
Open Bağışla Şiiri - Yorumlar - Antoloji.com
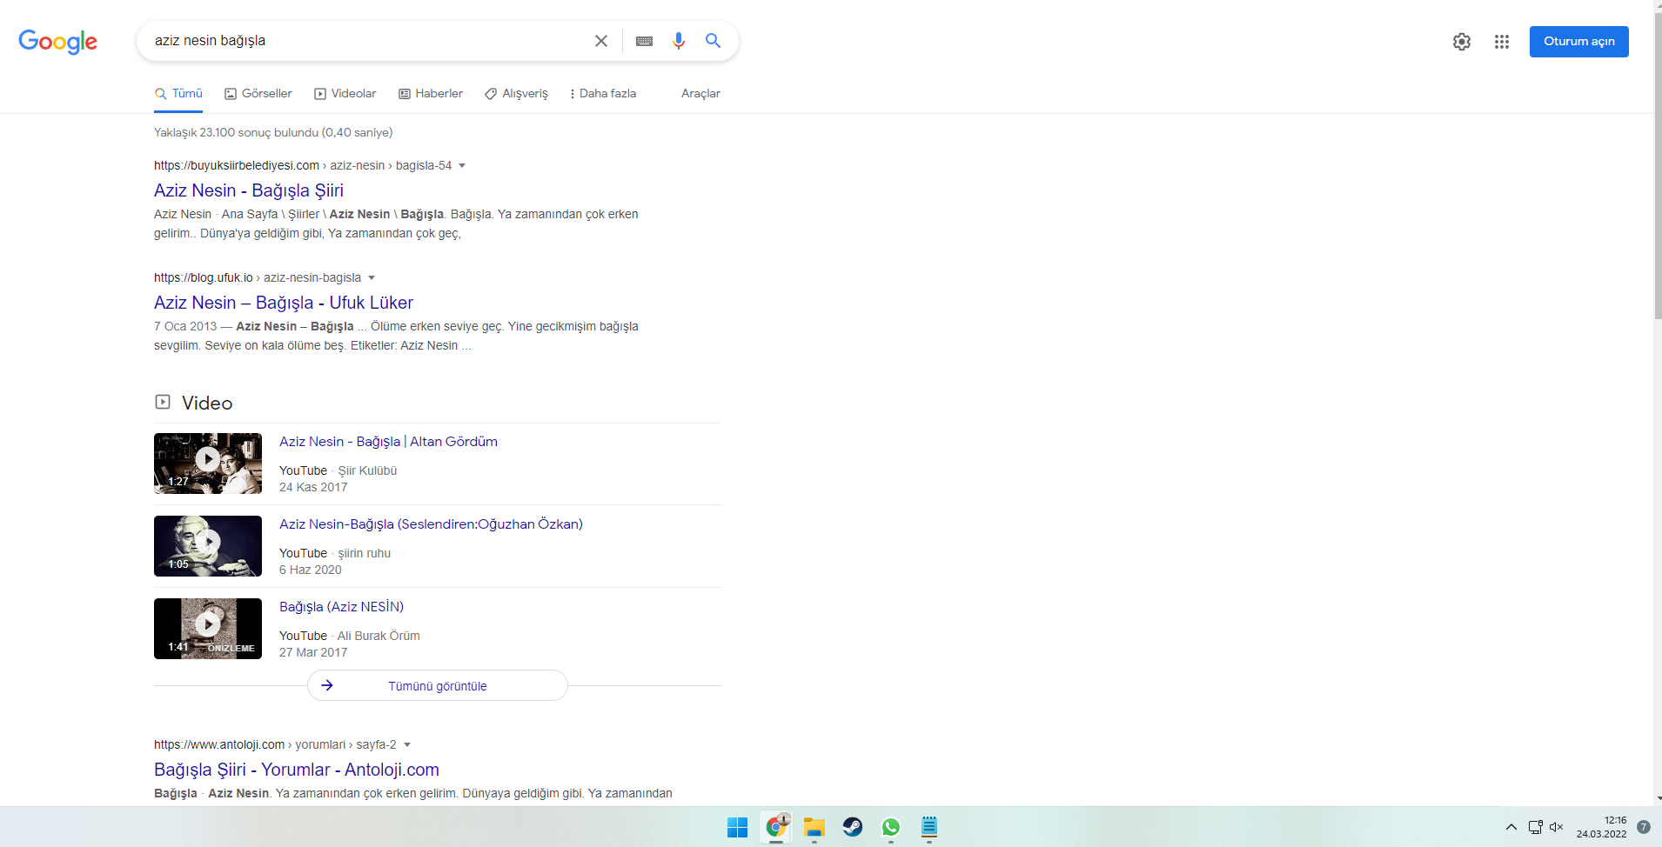[x=297, y=770]
